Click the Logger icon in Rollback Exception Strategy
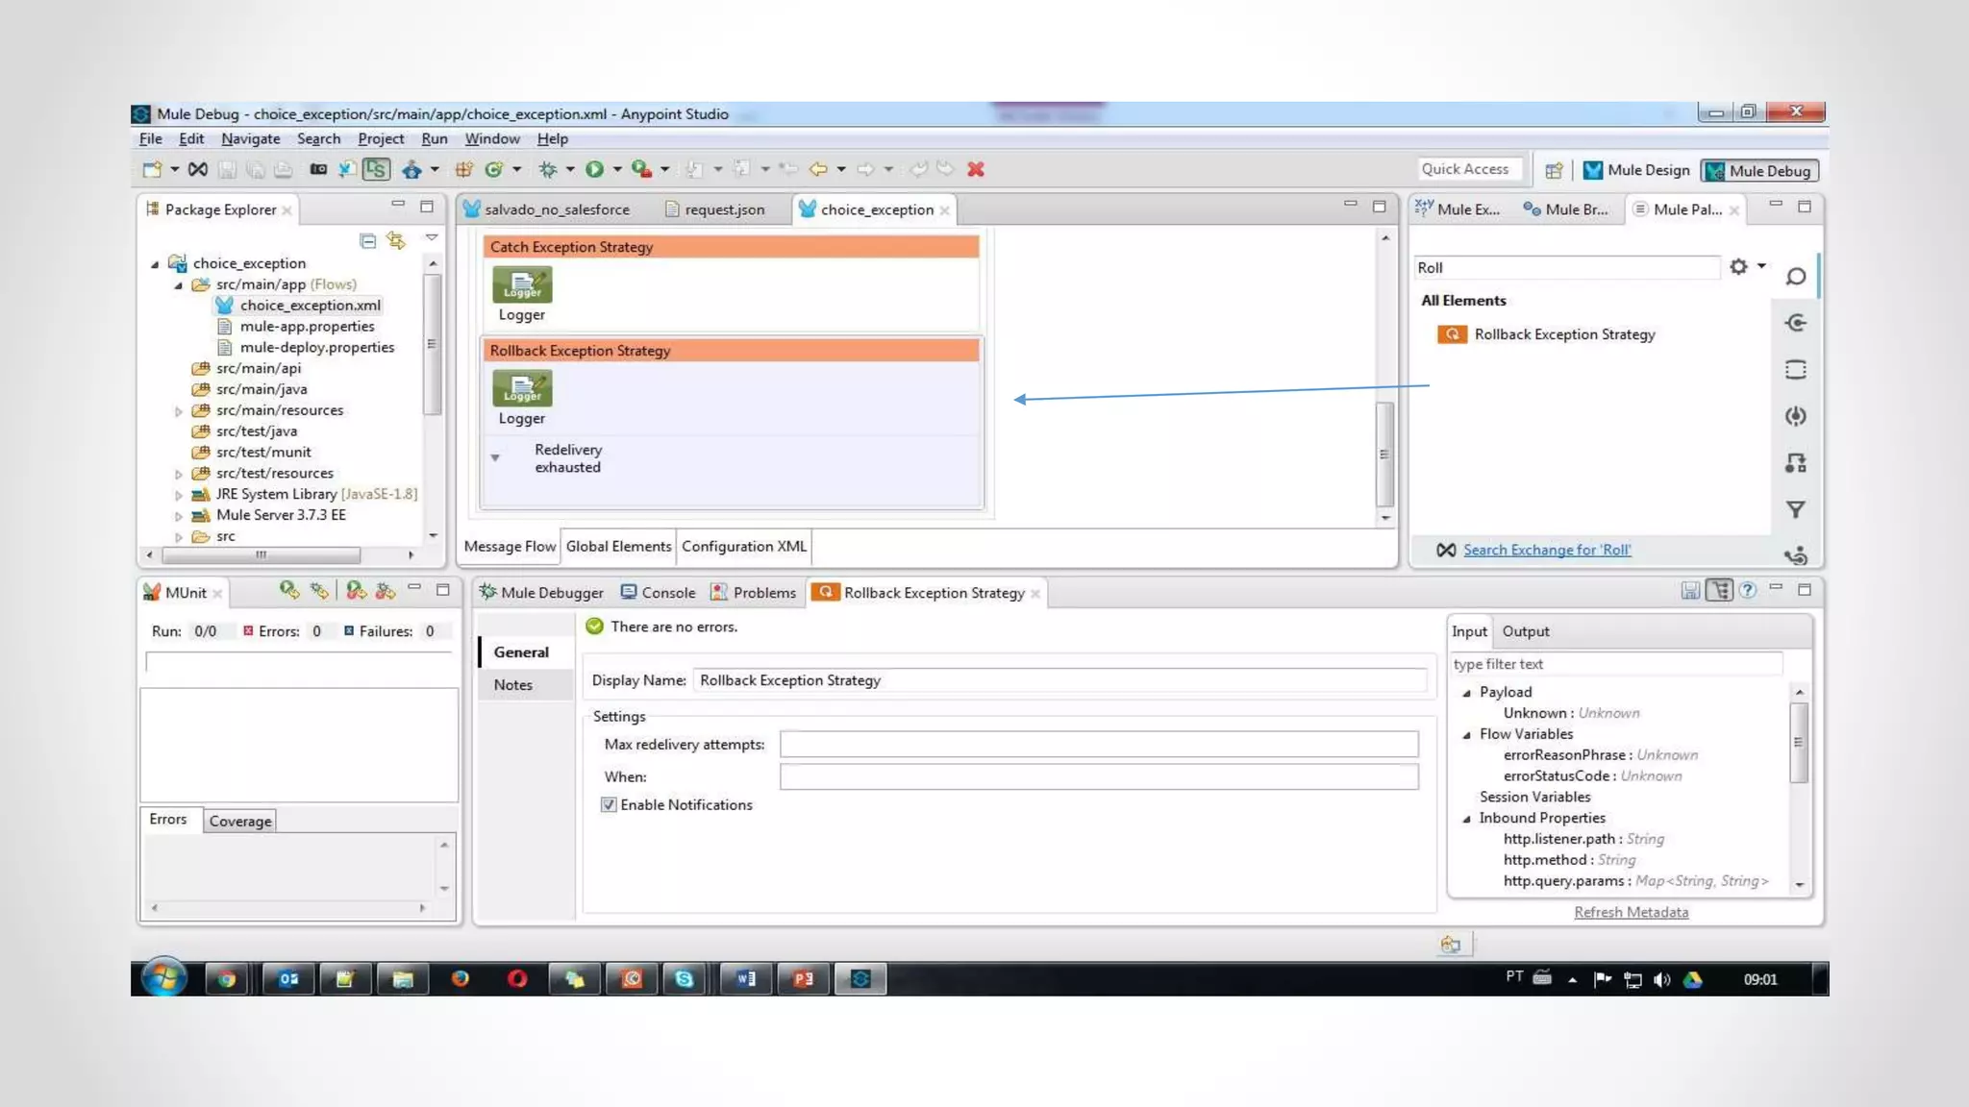The height and width of the screenshot is (1107, 1969). click(x=522, y=388)
